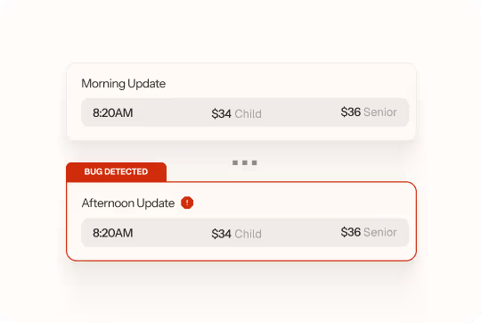This screenshot has width=481, height=323.
Task: Select the Morning Update gray data row
Action: [x=245, y=112]
